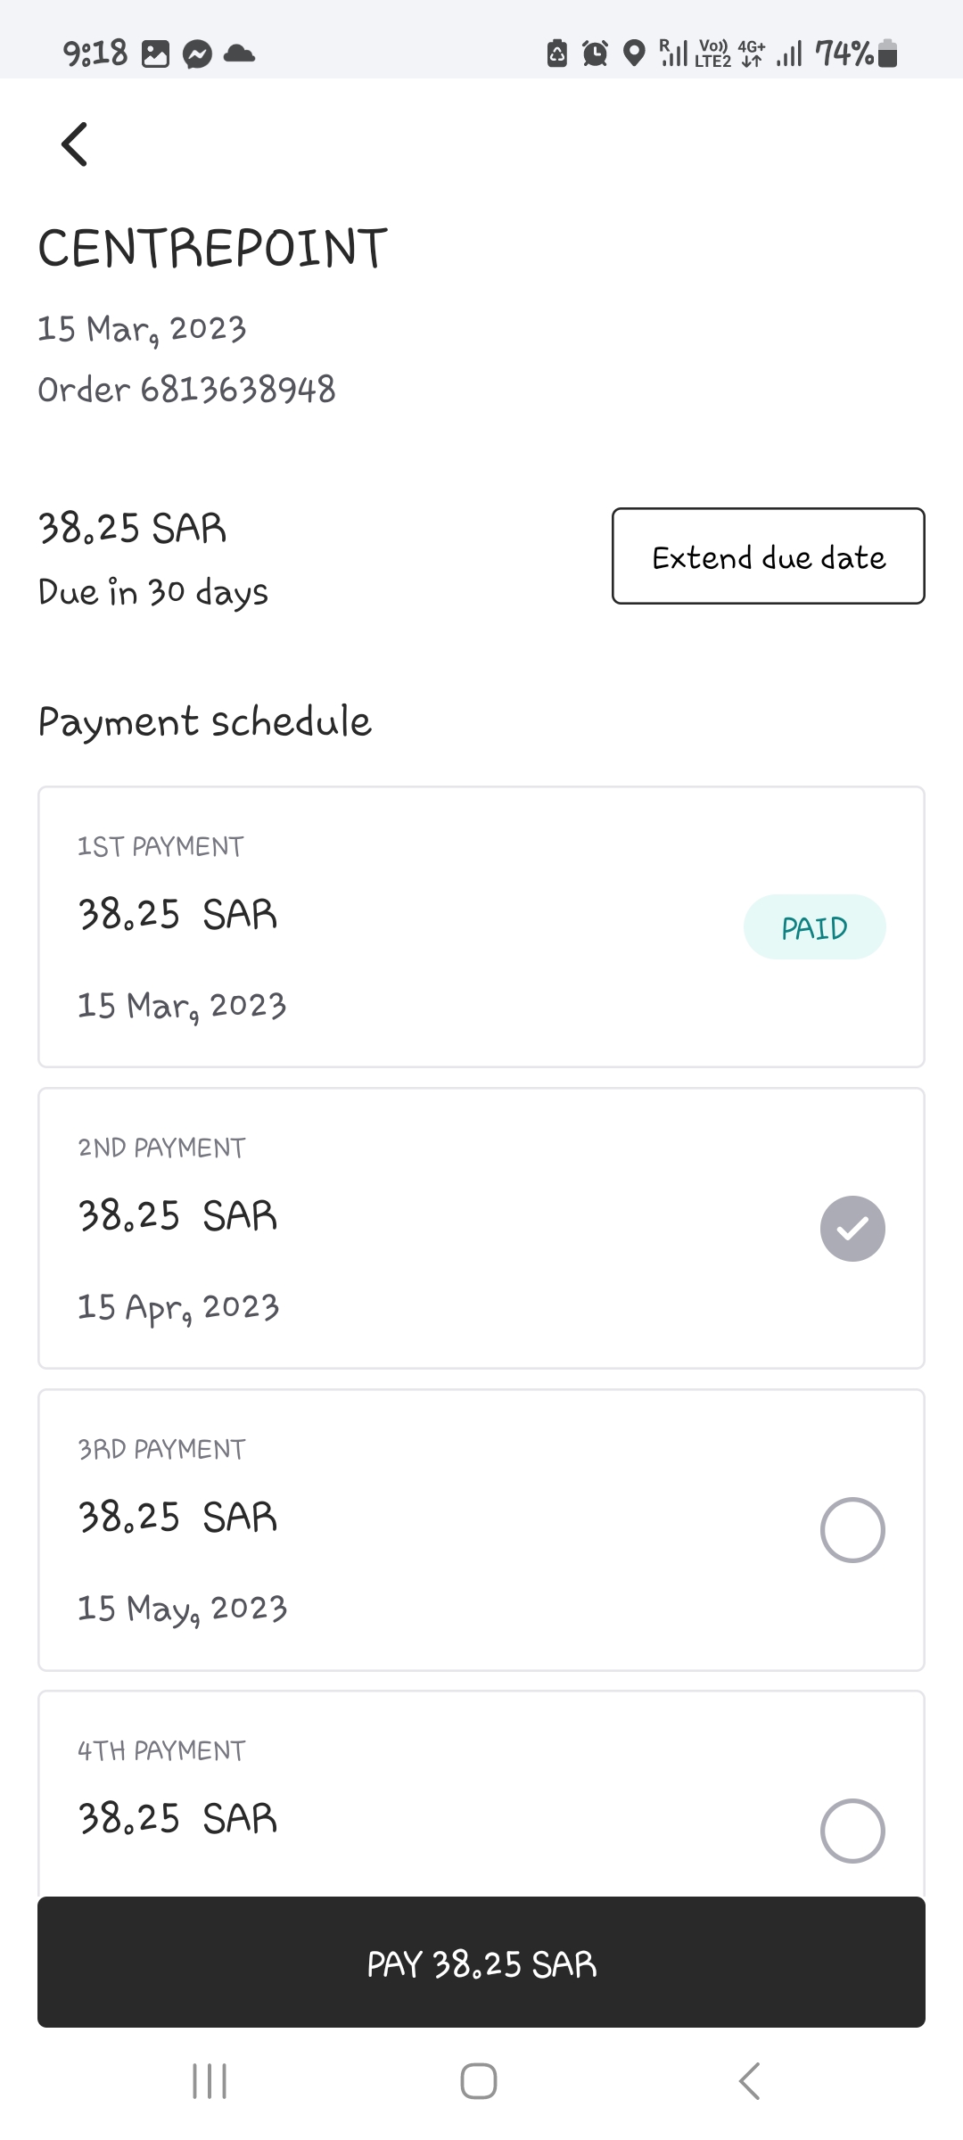Tap the 15 Apr, 2023 payment date
Screen dimensions: 963x2140
[178, 1307]
